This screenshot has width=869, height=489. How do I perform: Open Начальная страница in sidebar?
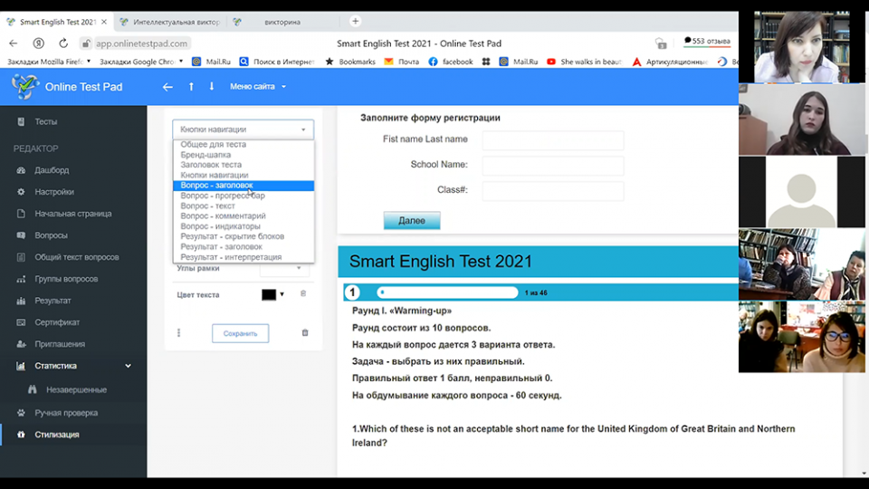(73, 214)
